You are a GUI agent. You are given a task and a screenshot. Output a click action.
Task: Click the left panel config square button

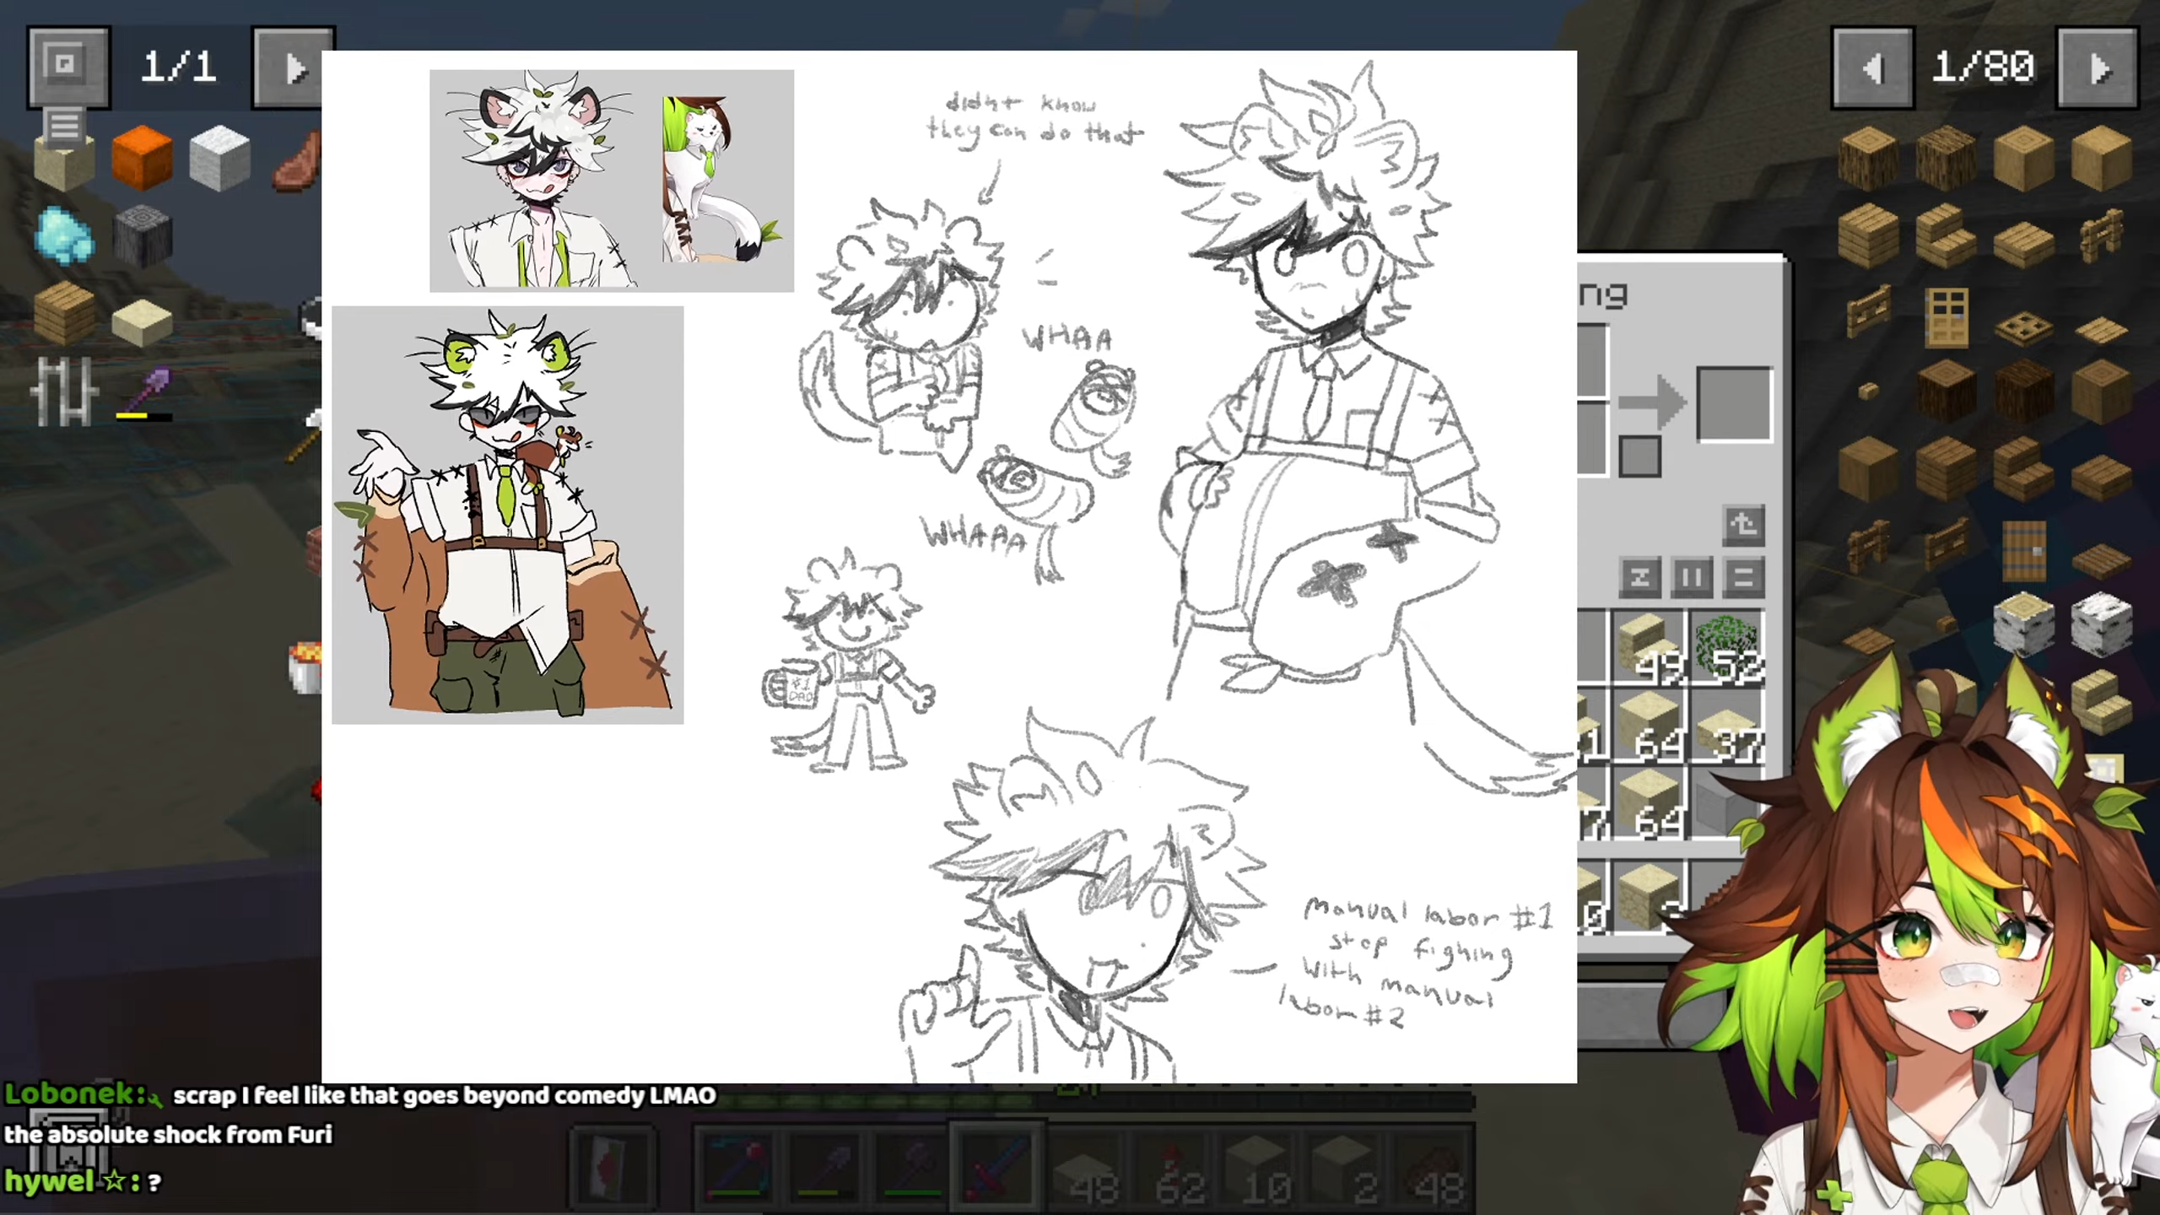coord(67,66)
